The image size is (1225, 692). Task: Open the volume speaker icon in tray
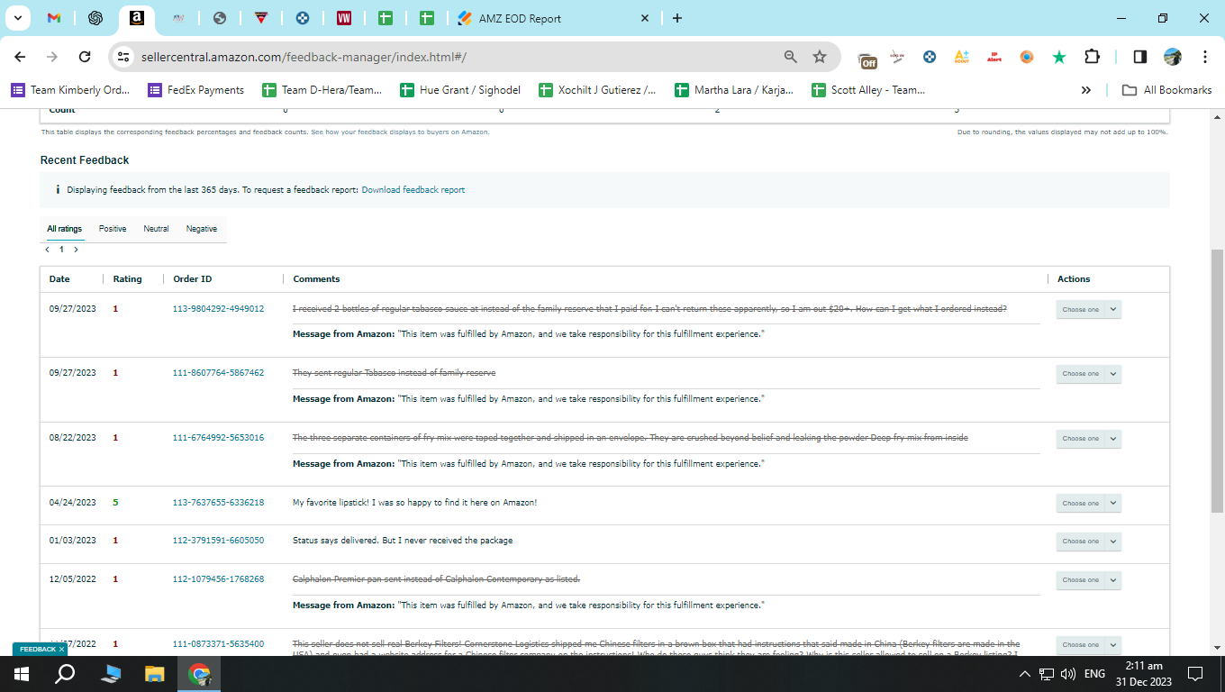[1068, 674]
